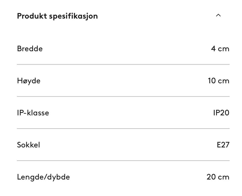
Task: Click the IP20 value
Action: click(x=221, y=113)
